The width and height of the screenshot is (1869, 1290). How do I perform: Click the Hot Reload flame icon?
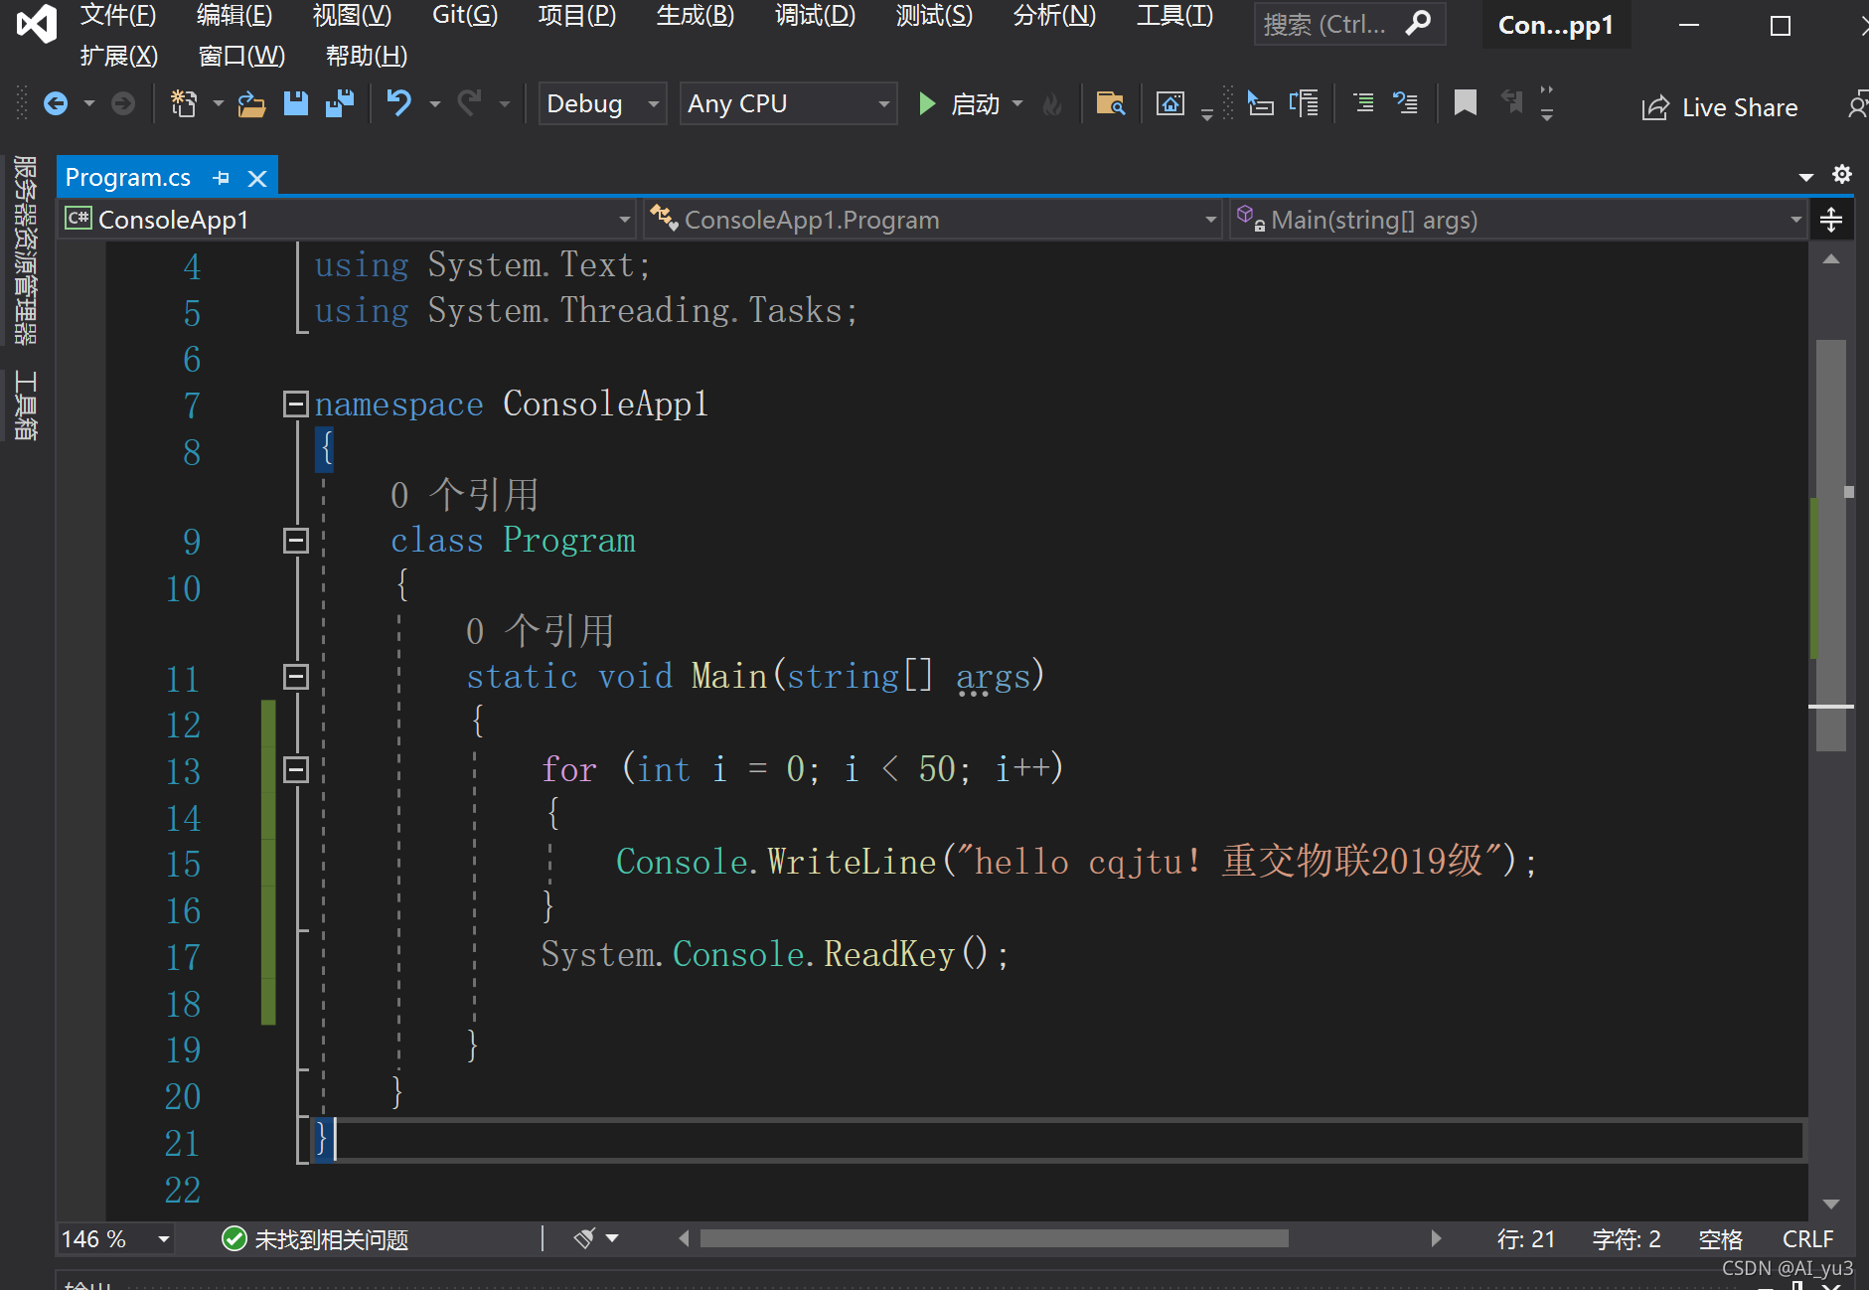pos(1052,103)
